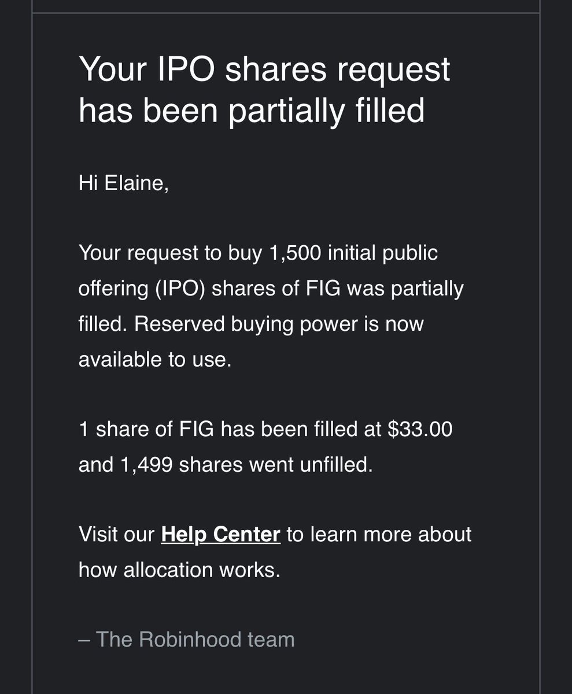572x694 pixels.
Task: Click the 'has been partially filled' heading line
Action: click(252, 110)
